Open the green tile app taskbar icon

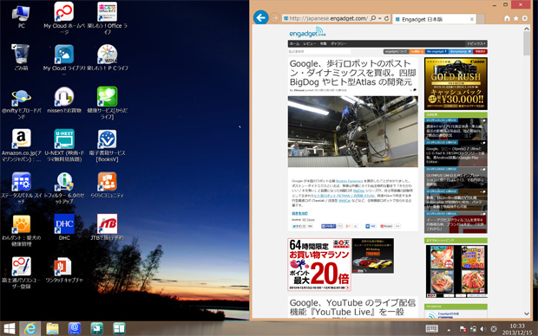coord(119,329)
